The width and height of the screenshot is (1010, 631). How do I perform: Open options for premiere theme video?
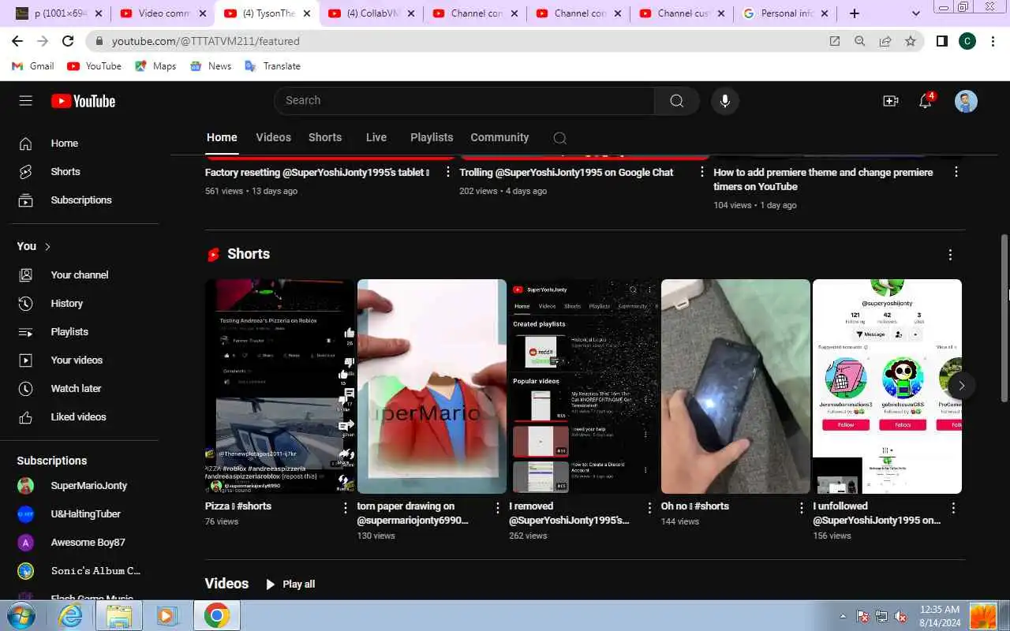(956, 172)
